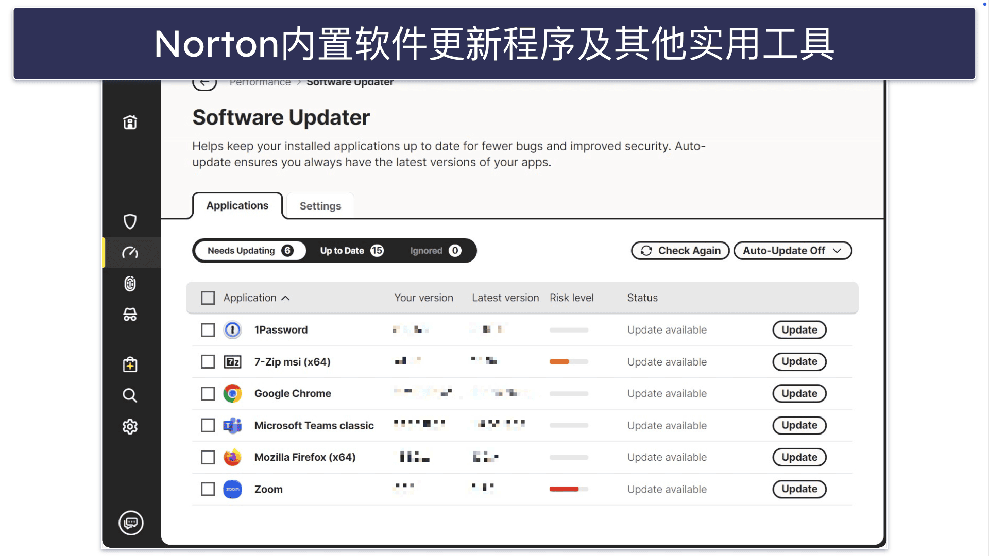This screenshot has height=556, width=989.
Task: Click the 1Password risk level bar
Action: (x=569, y=330)
